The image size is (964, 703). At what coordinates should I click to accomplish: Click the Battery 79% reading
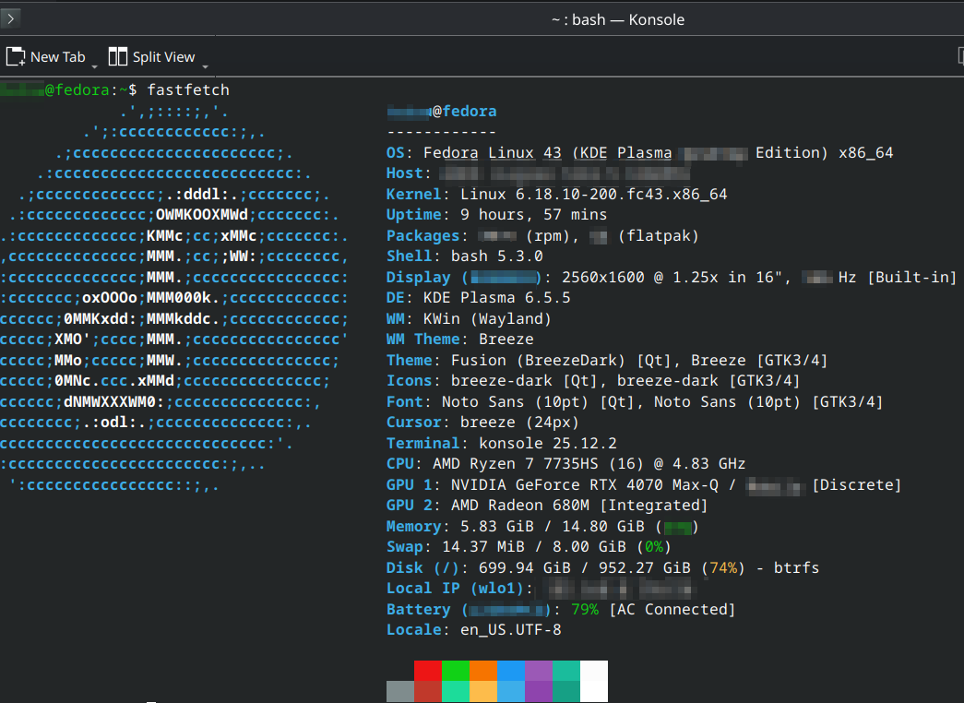(585, 609)
